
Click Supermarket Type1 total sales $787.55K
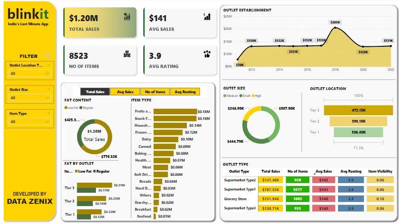[x=270, y=190]
